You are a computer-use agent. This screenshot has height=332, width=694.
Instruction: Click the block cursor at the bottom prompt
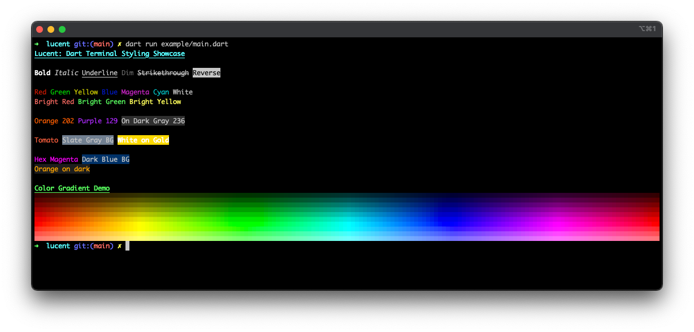tap(128, 245)
